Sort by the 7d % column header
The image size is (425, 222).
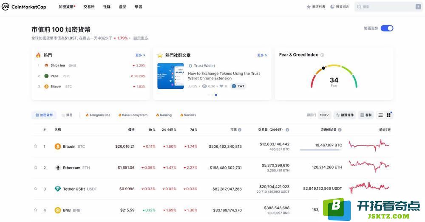point(193,130)
